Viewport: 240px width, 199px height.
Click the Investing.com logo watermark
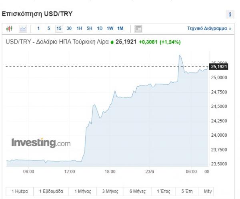coord(41,143)
